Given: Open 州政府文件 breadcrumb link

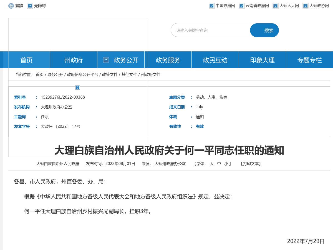Looking at the screenshot, I should 150,75.
